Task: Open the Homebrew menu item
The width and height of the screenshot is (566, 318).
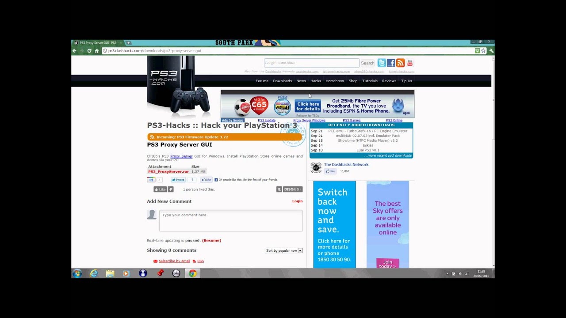Action: tap(335, 81)
